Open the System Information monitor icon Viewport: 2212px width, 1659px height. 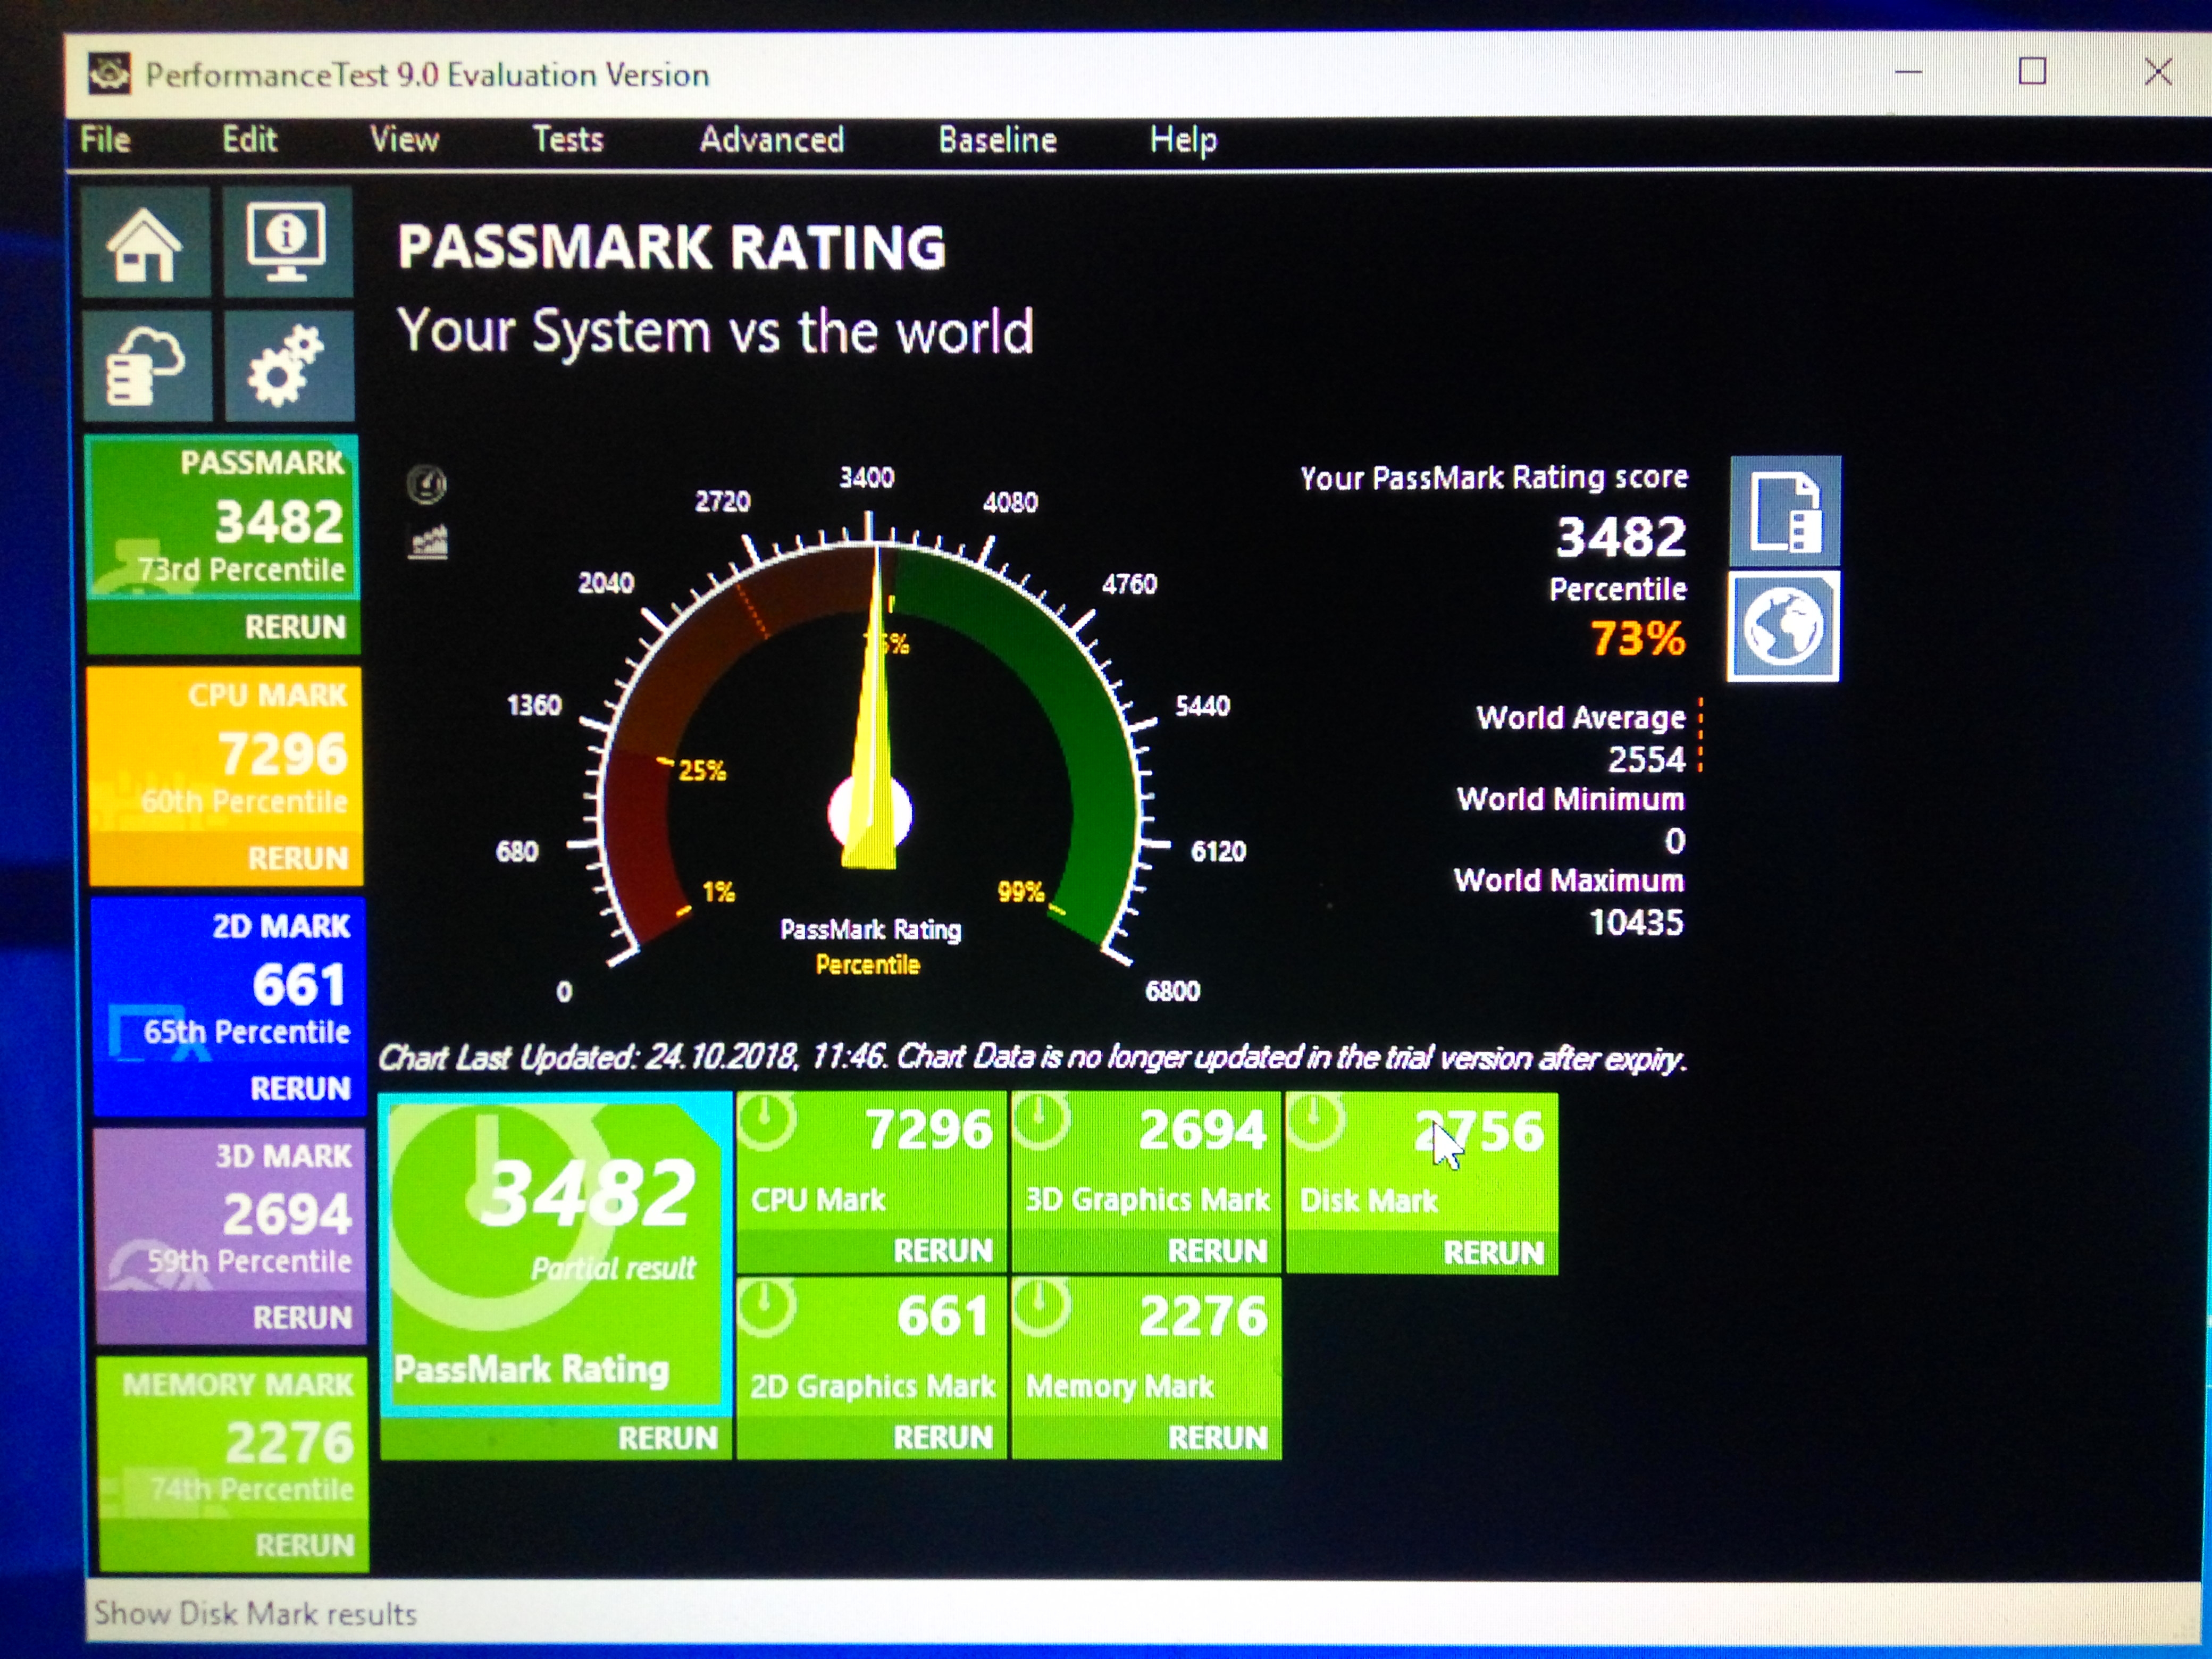click(x=287, y=242)
